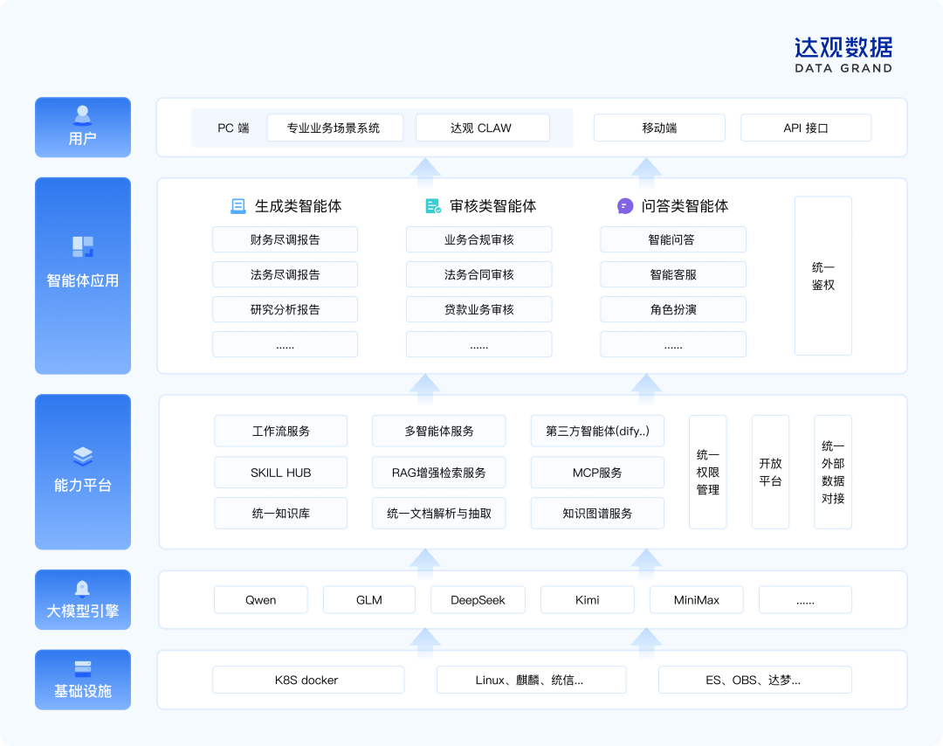Click the ellipsis box under 贷款业务审核
This screenshot has width=943, height=746.
coord(479,344)
